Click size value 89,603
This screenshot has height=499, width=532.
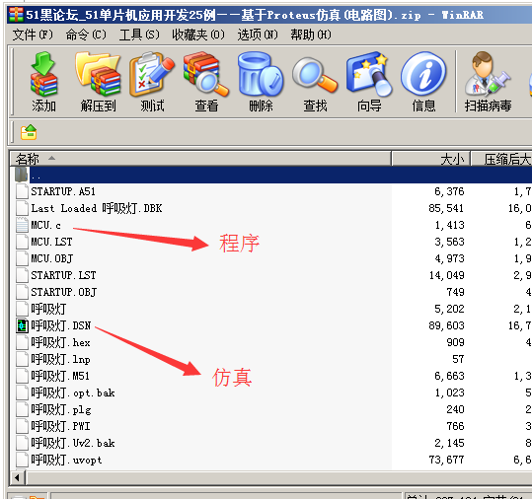tap(446, 325)
